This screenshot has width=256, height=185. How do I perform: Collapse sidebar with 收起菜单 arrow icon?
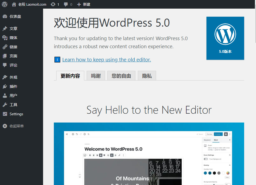[x=5, y=126]
